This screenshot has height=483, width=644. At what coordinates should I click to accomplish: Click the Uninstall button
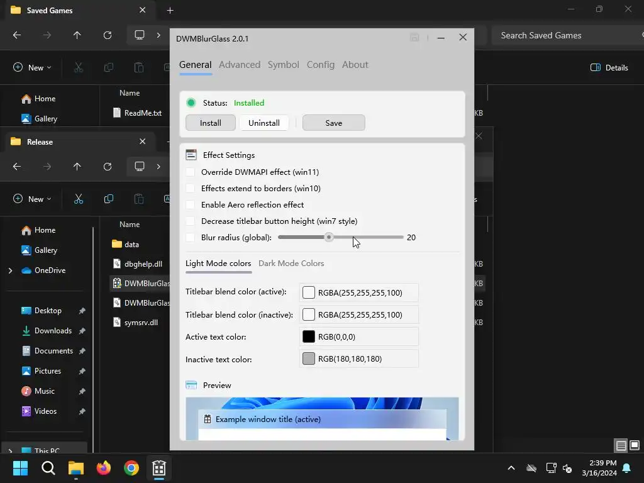[x=264, y=123]
